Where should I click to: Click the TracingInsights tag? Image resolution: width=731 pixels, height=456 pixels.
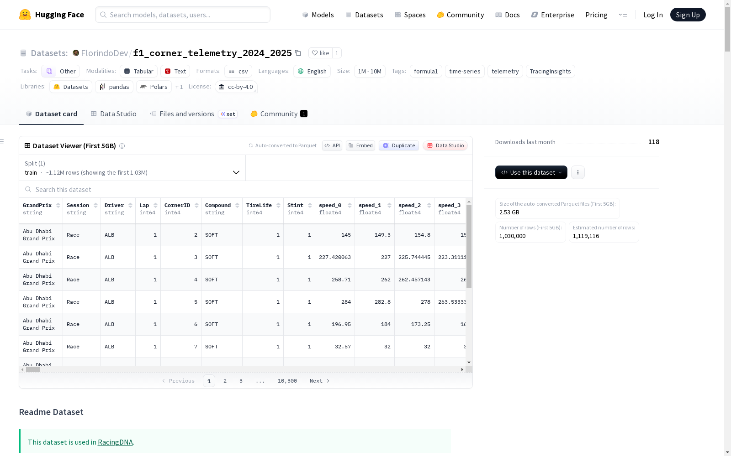point(550,71)
